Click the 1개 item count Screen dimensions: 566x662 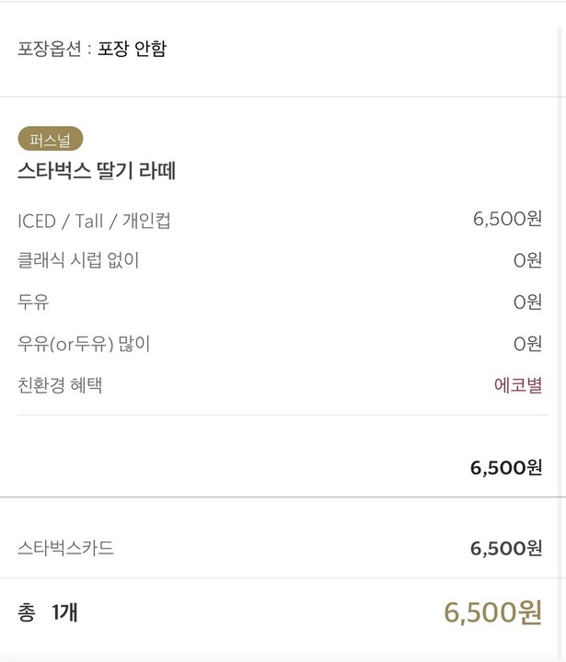[64, 612]
